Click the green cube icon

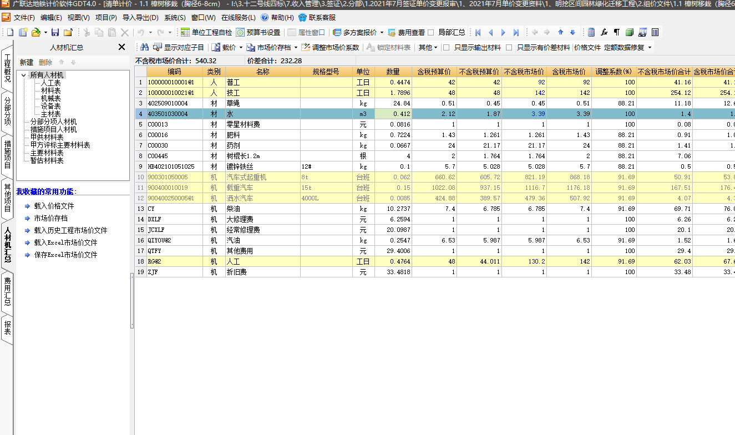(x=629, y=33)
